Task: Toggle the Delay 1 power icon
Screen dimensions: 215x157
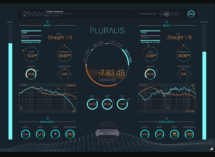Action: click(47, 22)
